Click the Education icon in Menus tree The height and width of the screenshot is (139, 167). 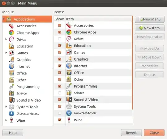(x=11, y=46)
